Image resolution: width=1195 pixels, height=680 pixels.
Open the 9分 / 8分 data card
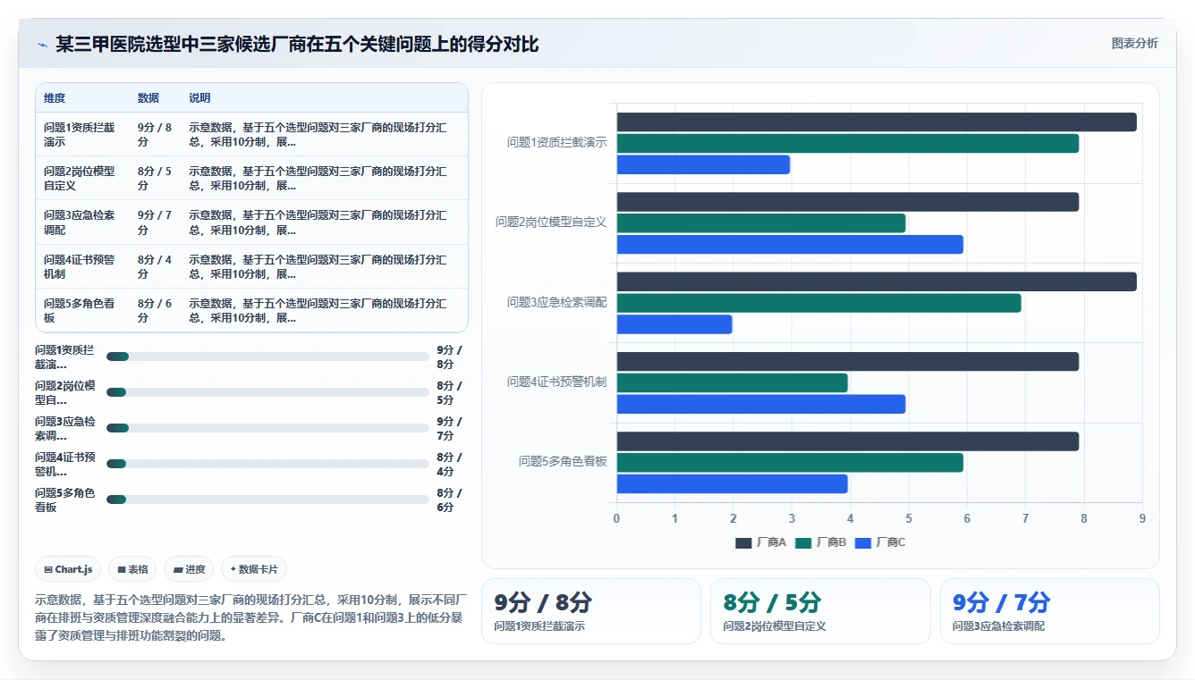pyautogui.click(x=591, y=611)
